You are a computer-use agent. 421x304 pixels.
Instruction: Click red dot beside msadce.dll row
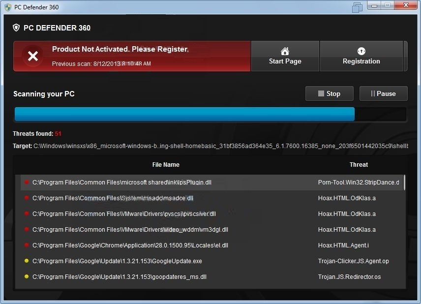(x=27, y=198)
